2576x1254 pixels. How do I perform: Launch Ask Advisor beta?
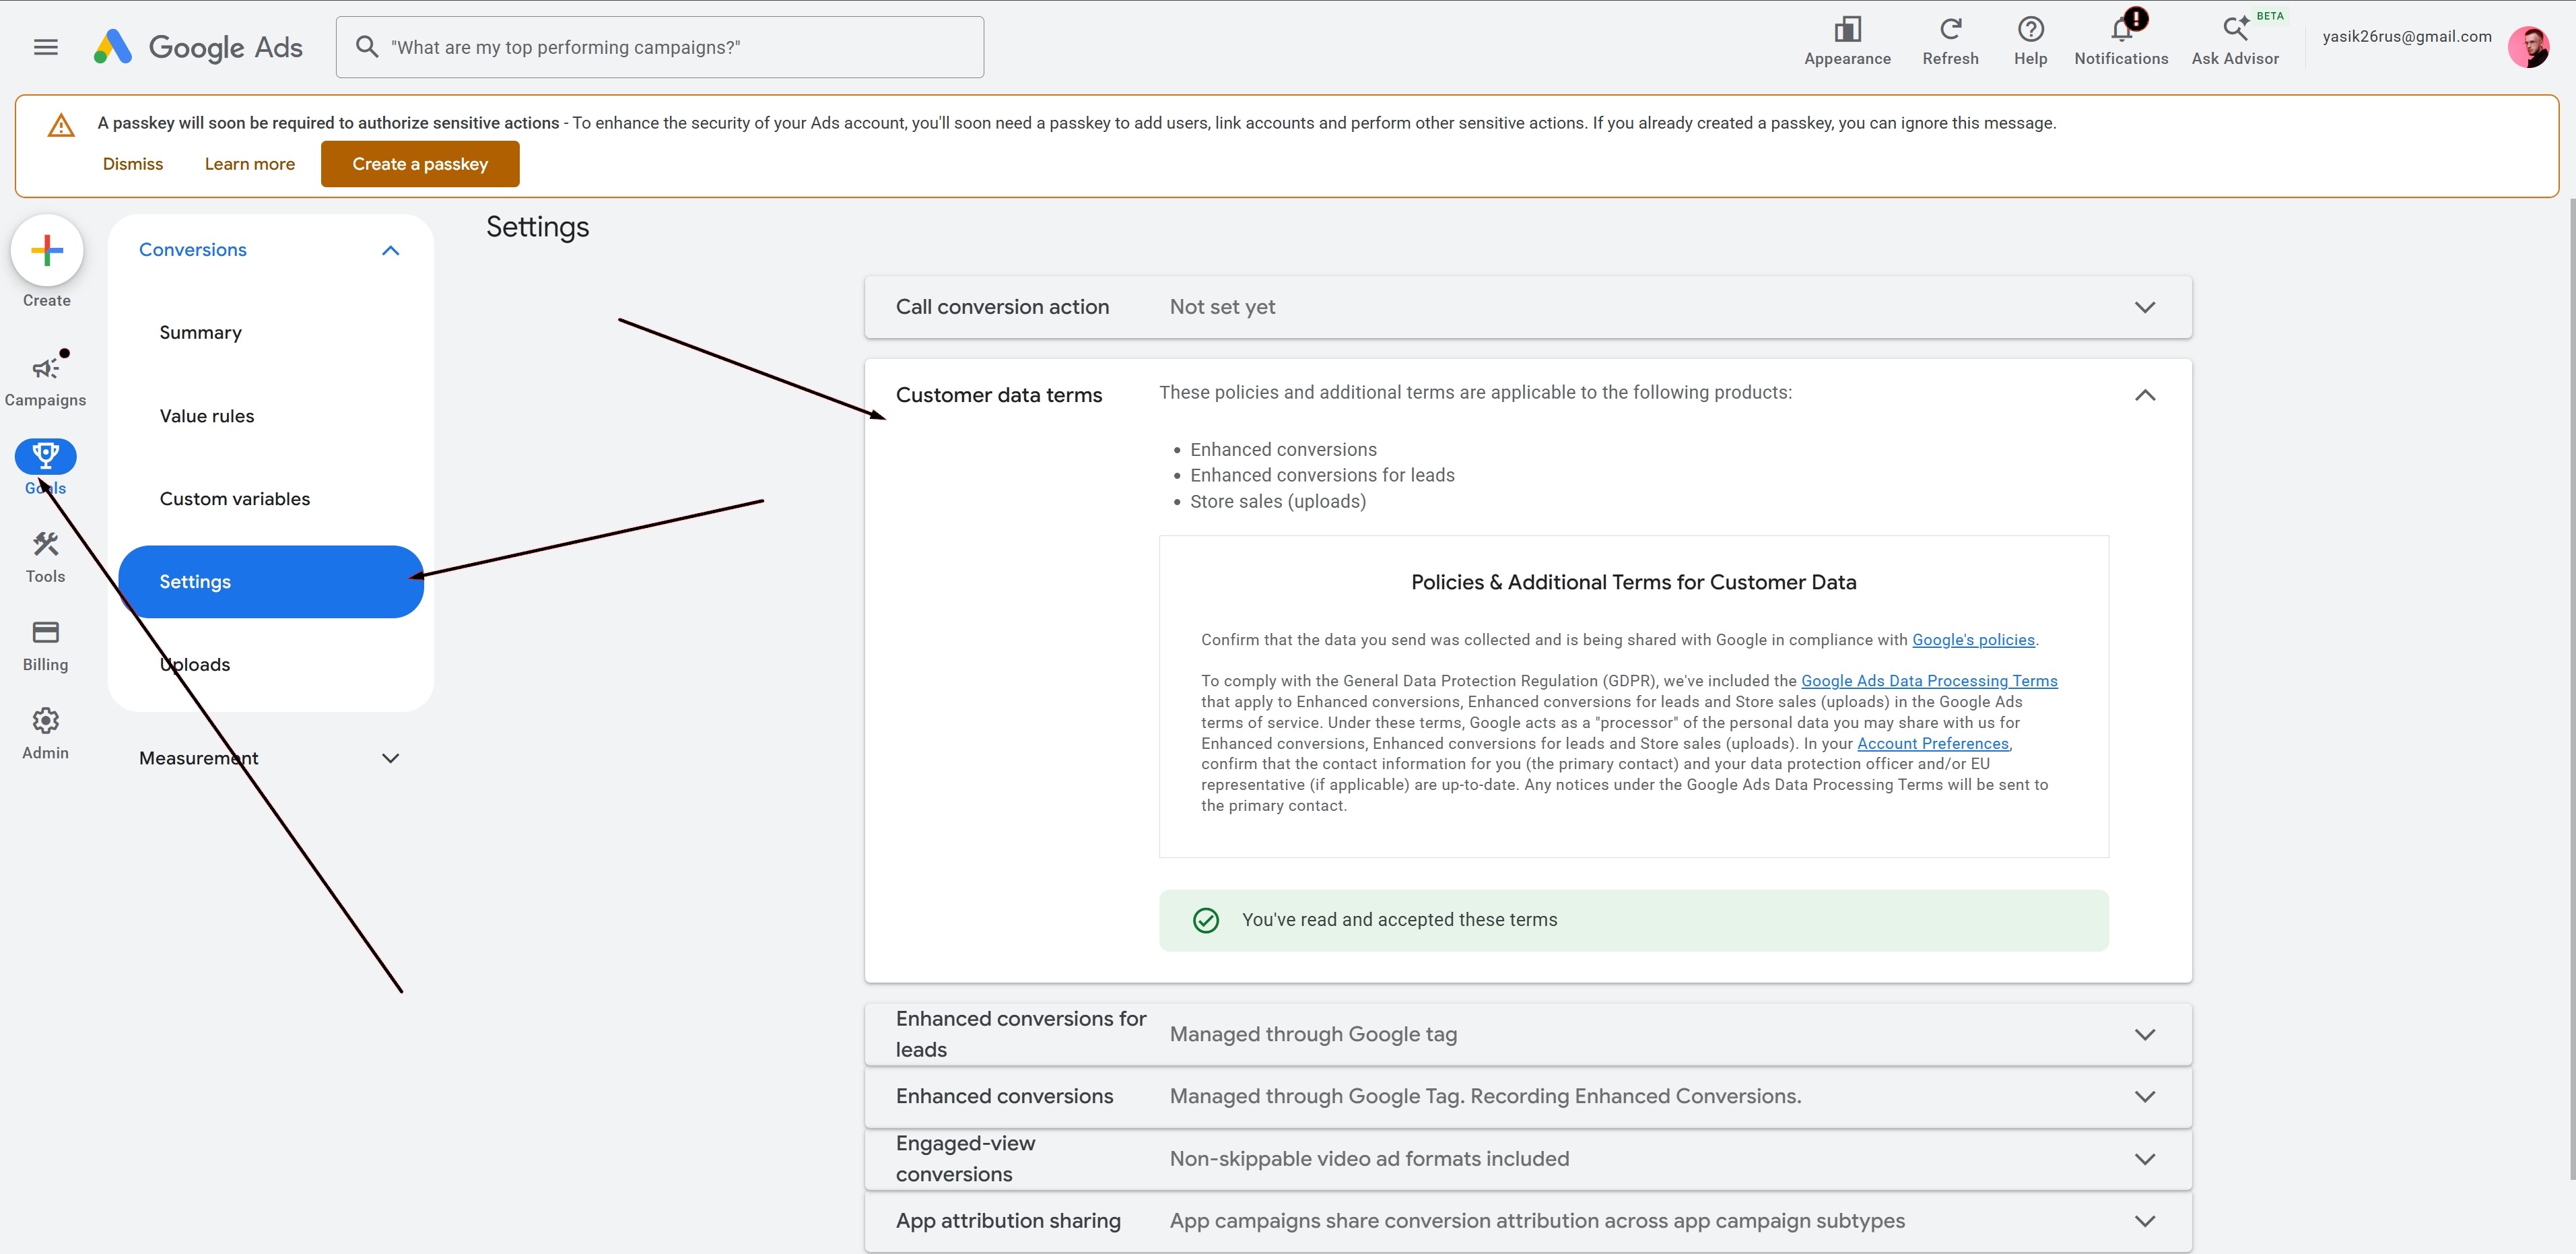pos(2235,41)
